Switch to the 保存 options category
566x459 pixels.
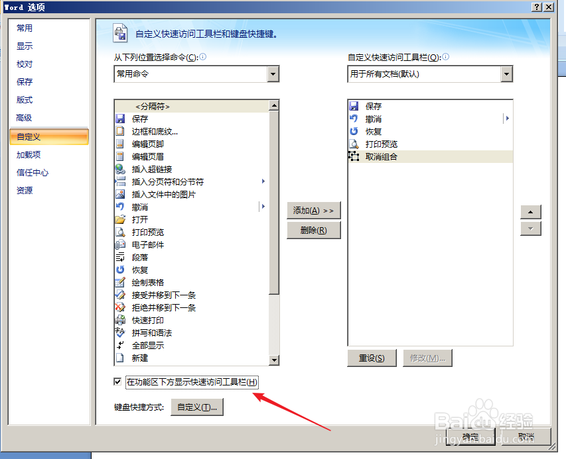coord(25,81)
